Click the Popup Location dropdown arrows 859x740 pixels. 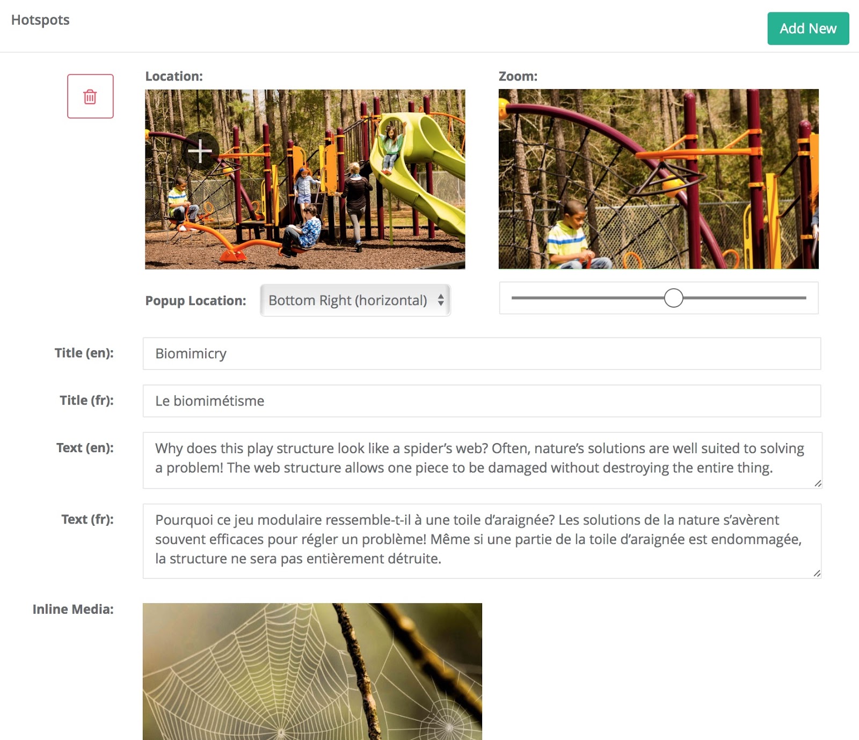point(441,300)
